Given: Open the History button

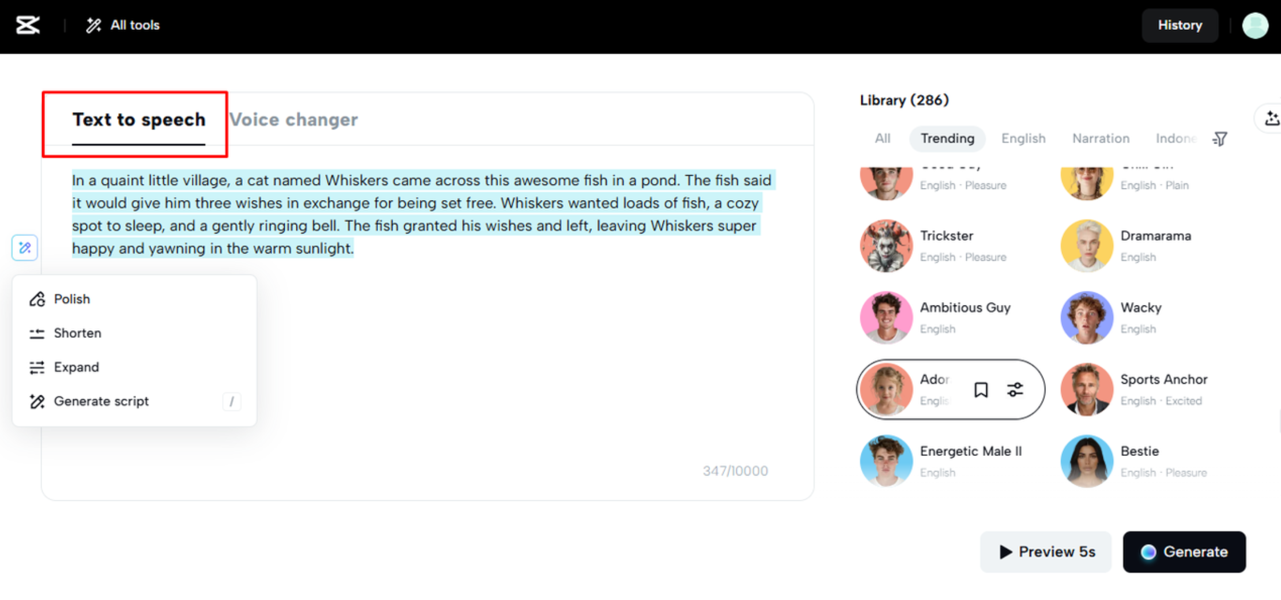Looking at the screenshot, I should tap(1180, 25).
